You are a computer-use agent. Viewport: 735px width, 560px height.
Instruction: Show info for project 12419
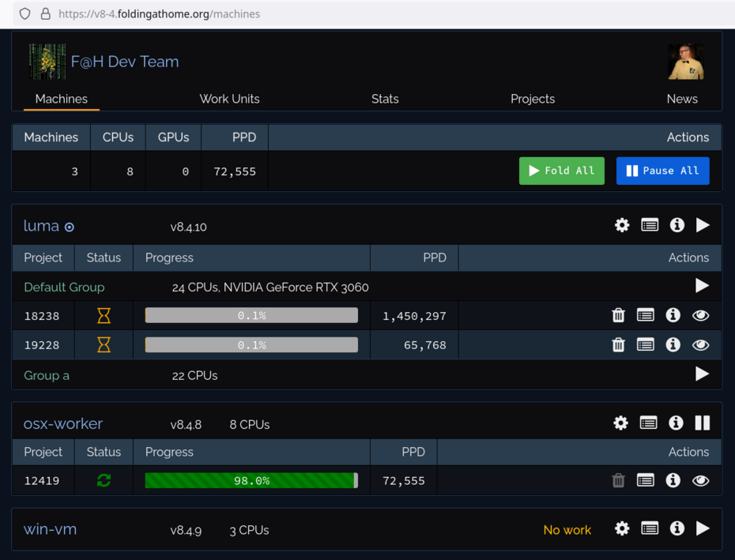pyautogui.click(x=673, y=480)
